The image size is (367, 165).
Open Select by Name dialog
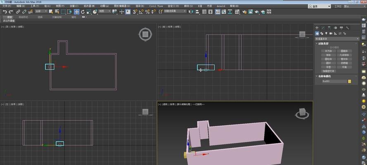coord(57,12)
